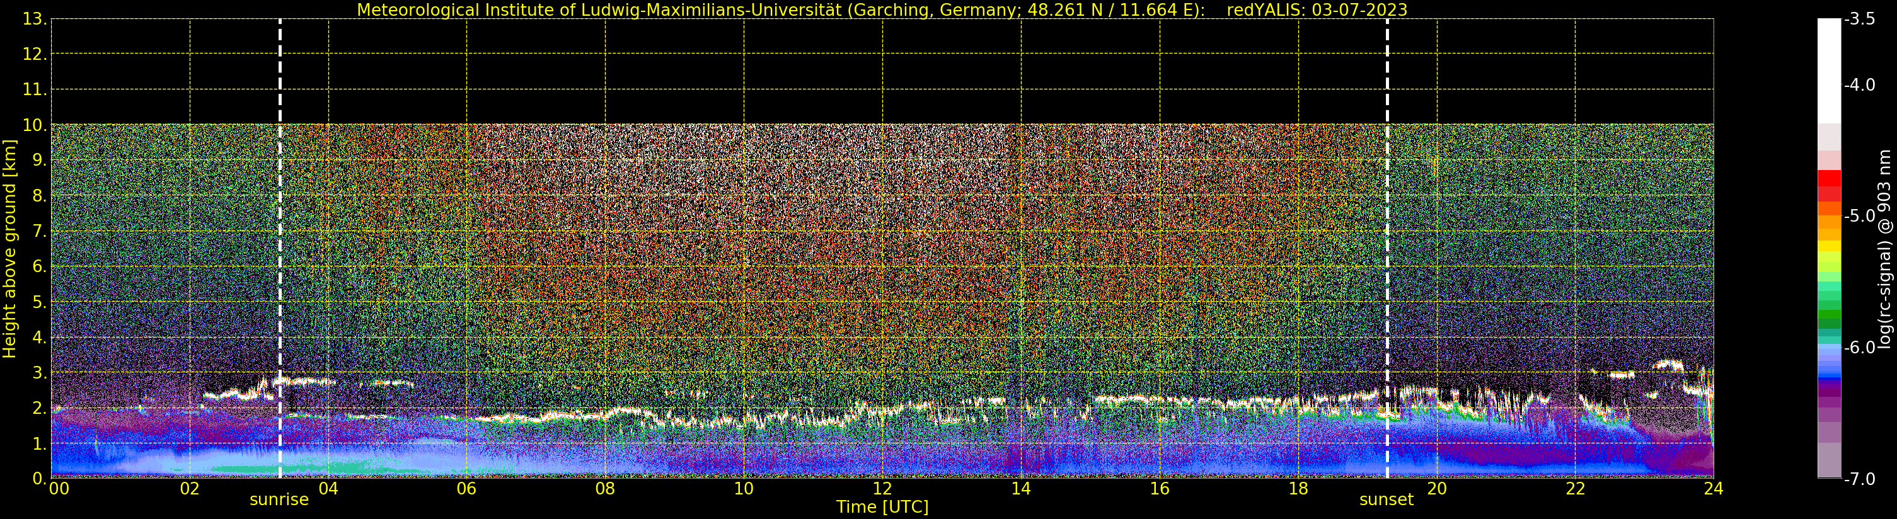Click the -7.0 colorbar tick value

[1859, 479]
